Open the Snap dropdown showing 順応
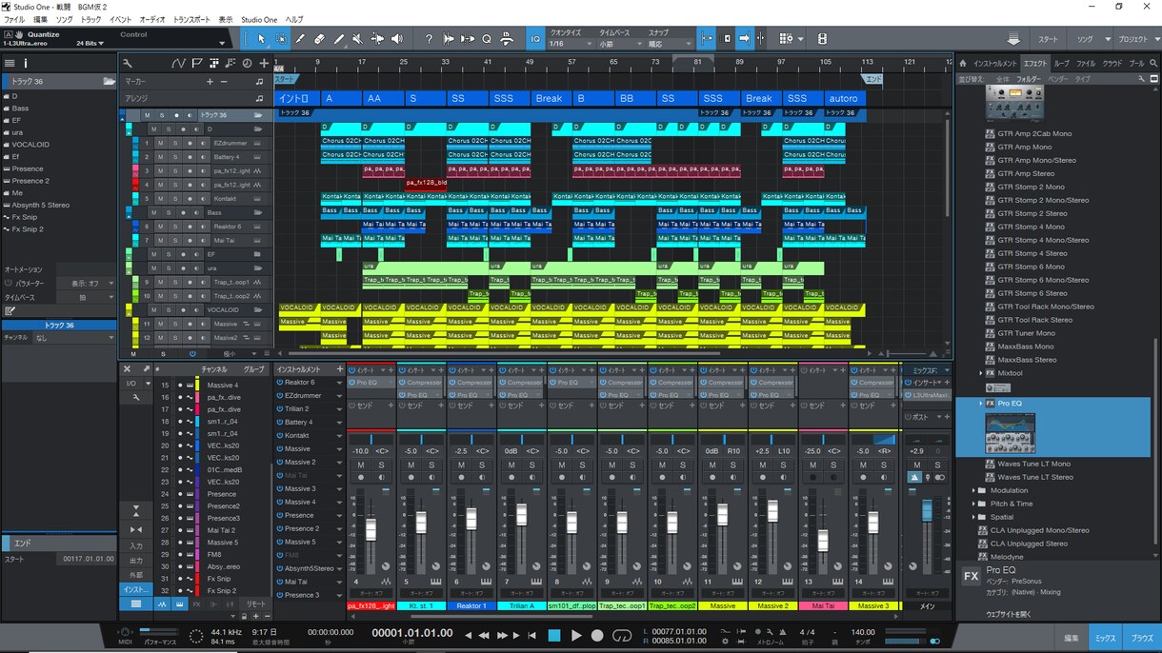This screenshot has width=1162, height=653. [x=670, y=44]
